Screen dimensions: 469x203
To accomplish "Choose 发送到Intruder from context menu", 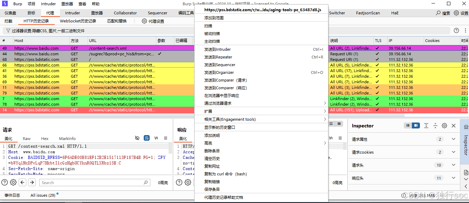I will pos(261,49).
